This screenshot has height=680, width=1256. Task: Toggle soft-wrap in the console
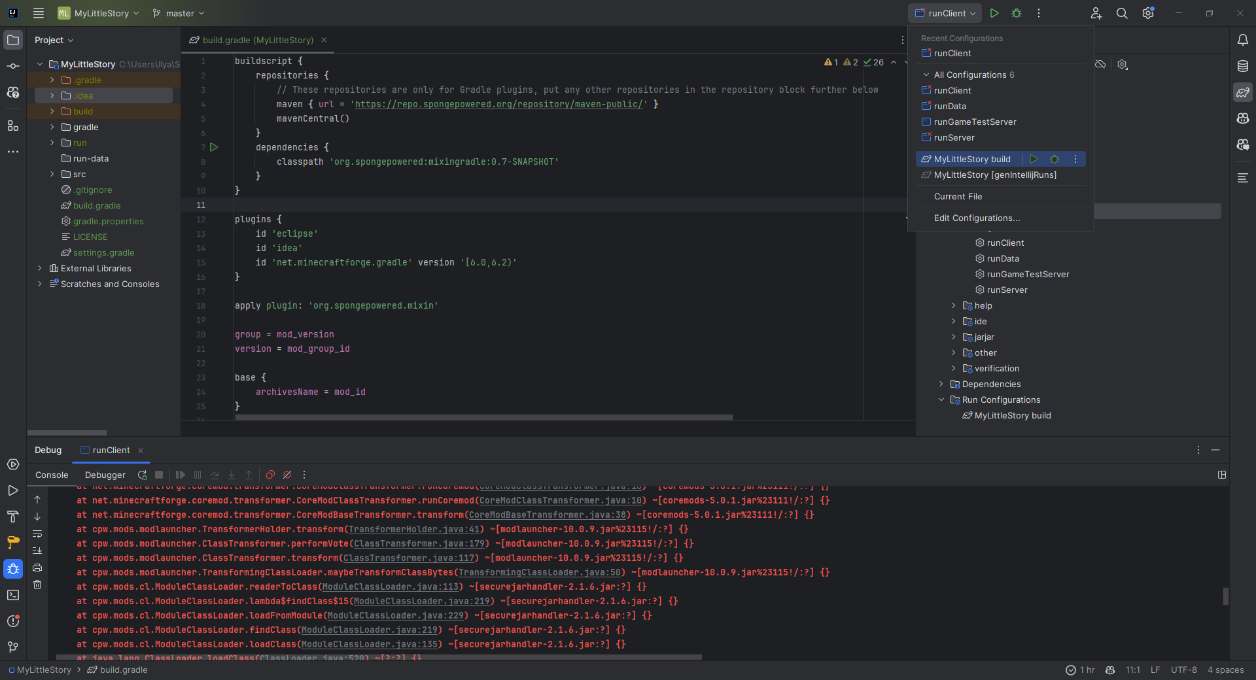[37, 534]
